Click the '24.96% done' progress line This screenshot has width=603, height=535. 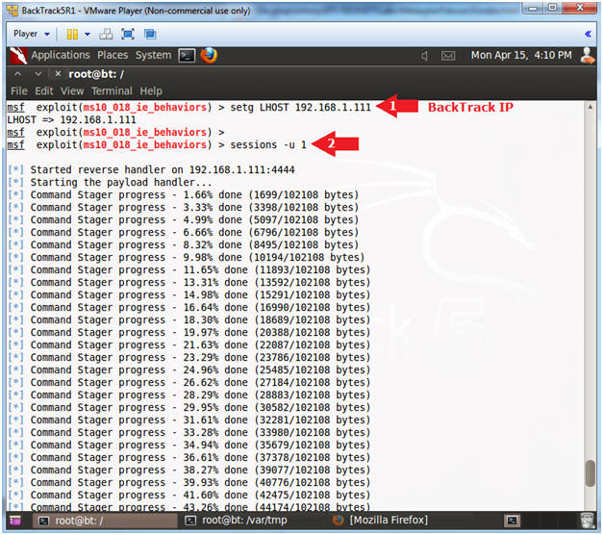[x=188, y=369]
